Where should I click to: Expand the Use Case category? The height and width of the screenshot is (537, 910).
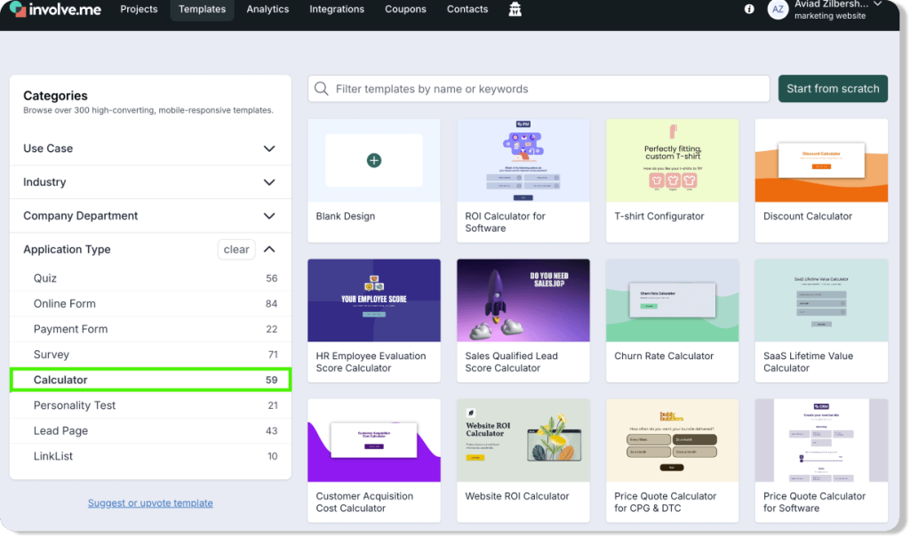coord(150,148)
